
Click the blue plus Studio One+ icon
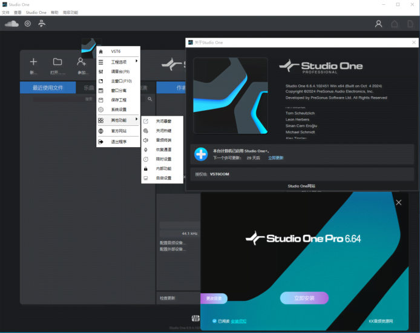201,154
